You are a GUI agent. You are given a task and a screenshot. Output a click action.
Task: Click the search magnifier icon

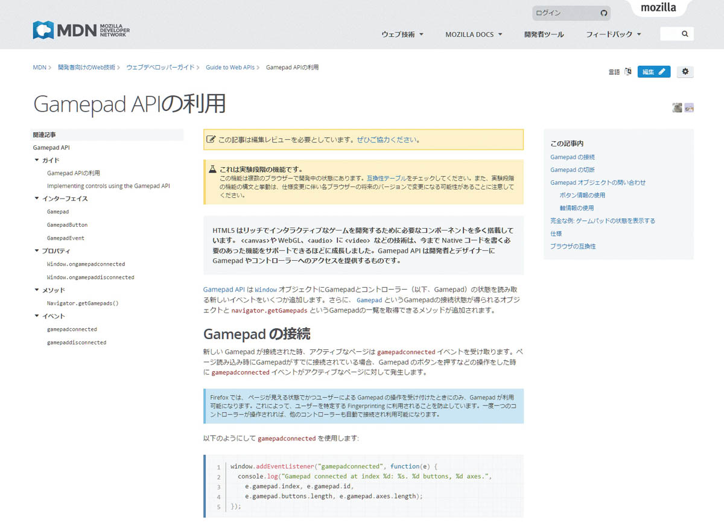[x=685, y=34]
